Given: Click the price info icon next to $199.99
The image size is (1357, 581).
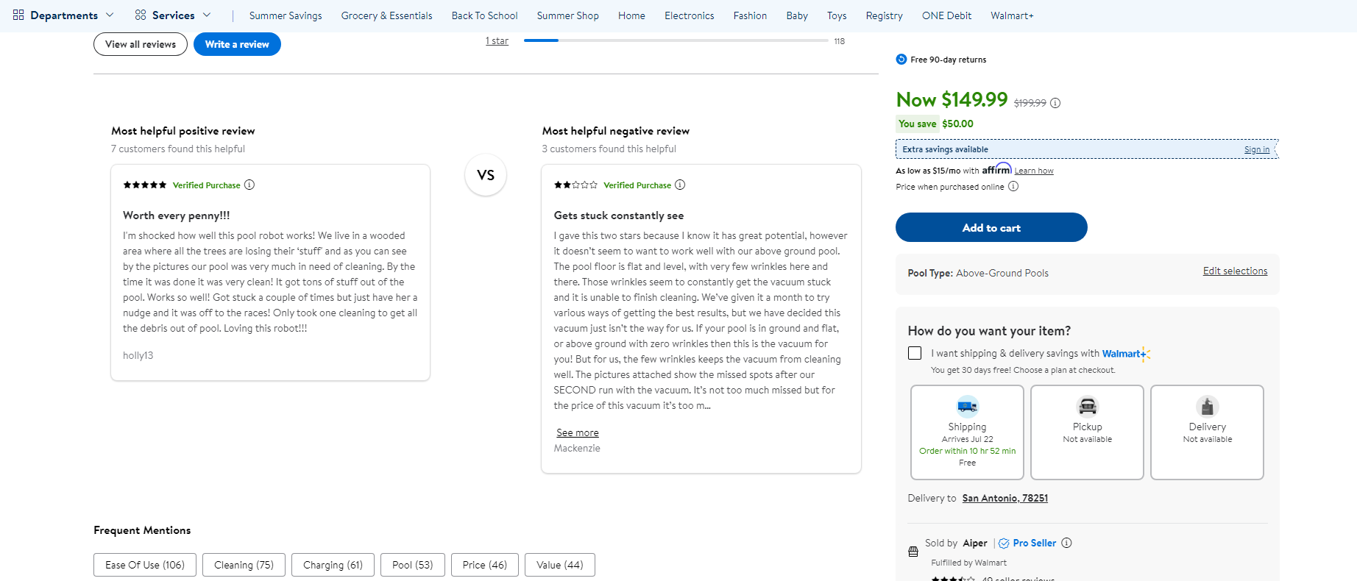Looking at the screenshot, I should coord(1055,103).
